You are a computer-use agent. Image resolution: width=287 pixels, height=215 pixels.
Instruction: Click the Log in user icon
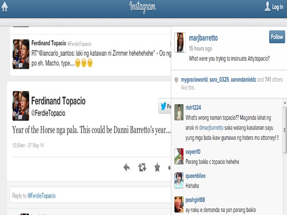[x=268, y=7]
